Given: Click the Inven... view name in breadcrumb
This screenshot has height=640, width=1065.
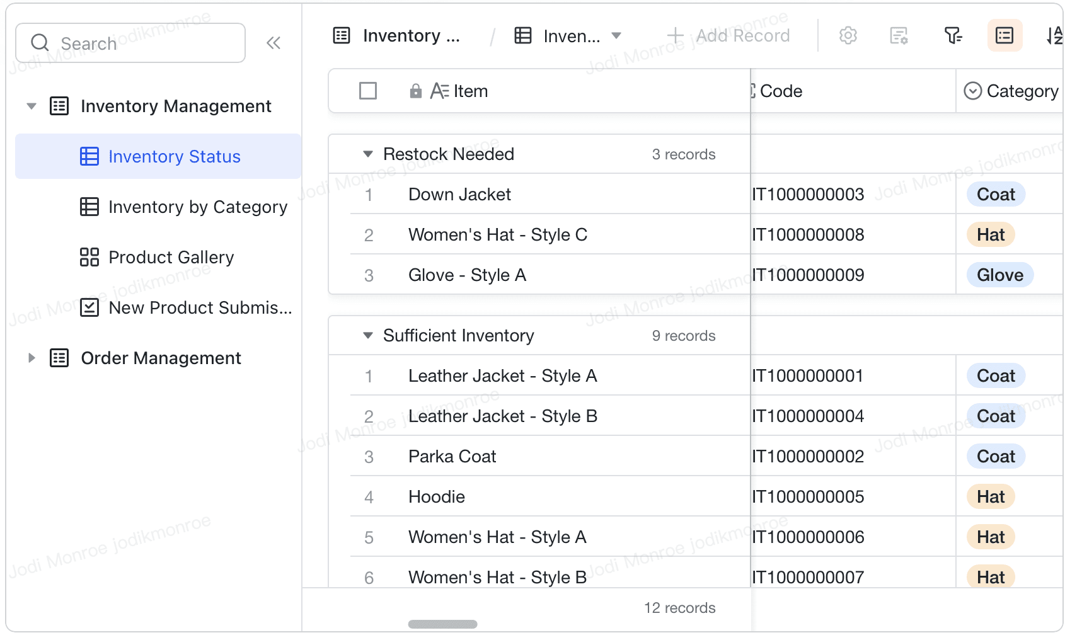Looking at the screenshot, I should tap(572, 36).
